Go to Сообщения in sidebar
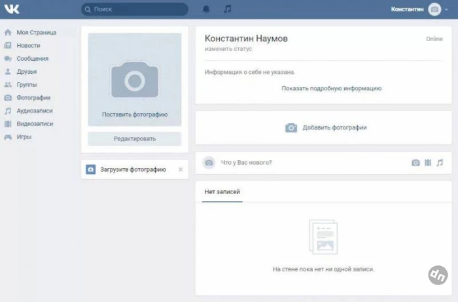Screen dimensions: 458x302 pyautogui.click(x=32, y=59)
